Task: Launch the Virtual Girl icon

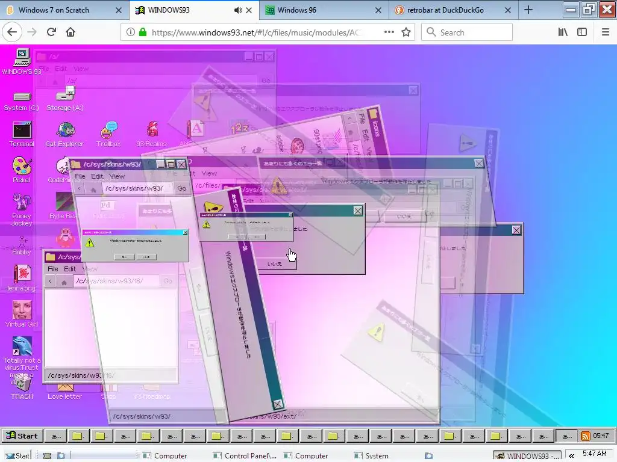Action: 22,314
